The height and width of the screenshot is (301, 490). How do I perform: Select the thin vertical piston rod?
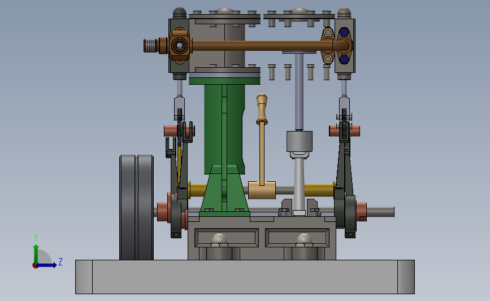[299, 91]
